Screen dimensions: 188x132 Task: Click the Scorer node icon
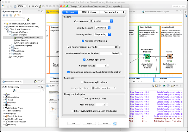[x=169, y=56]
